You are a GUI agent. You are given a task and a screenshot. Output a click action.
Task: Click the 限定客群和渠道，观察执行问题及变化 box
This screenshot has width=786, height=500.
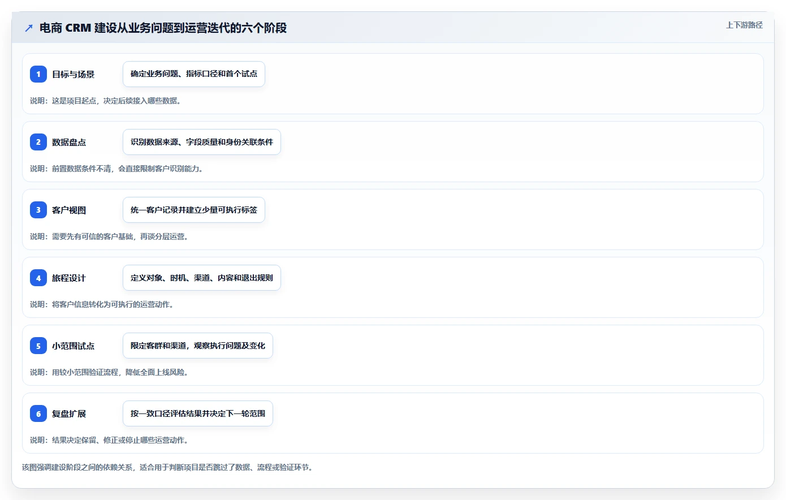click(x=198, y=346)
